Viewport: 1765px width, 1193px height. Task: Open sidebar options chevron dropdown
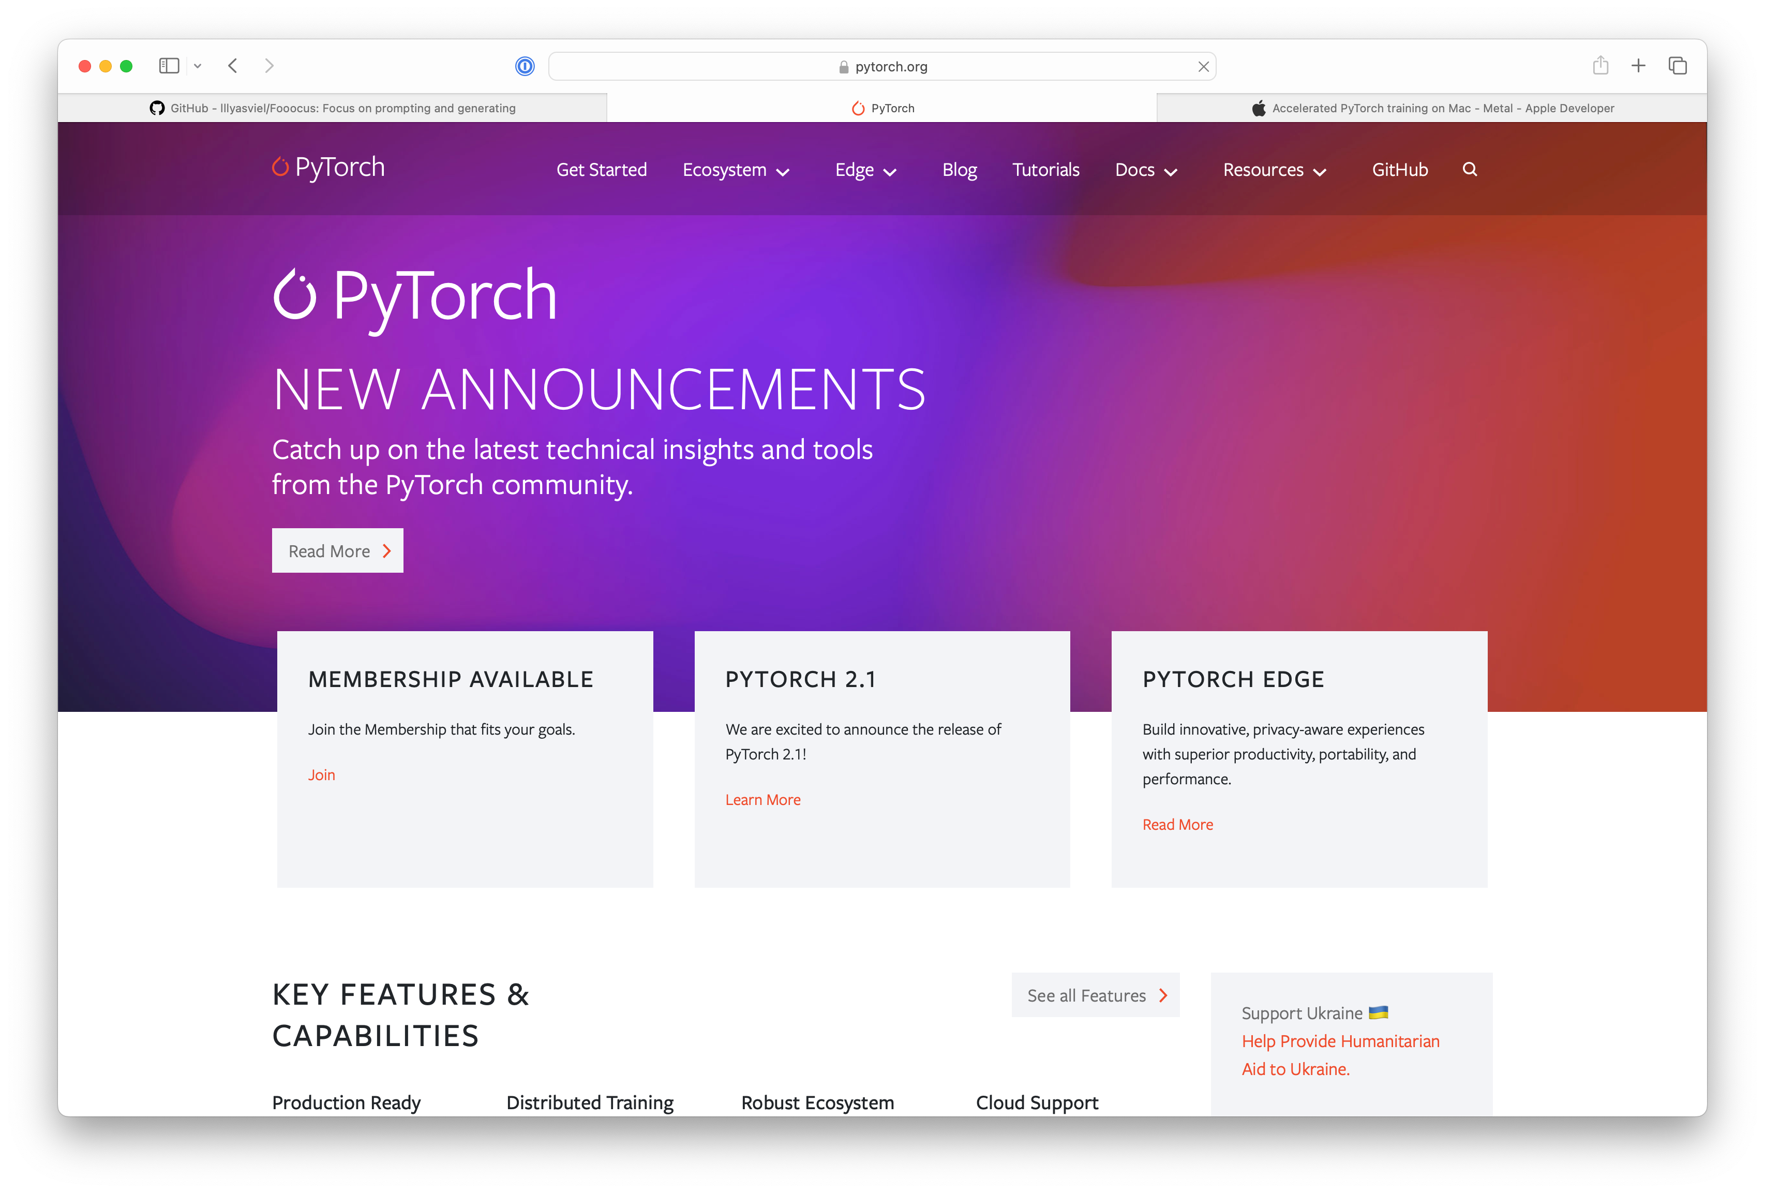[198, 66]
